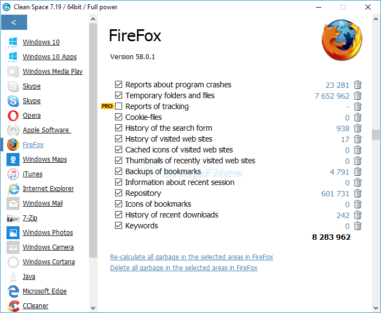381x313 pixels.
Task: Click trash icon for Cookie-files row
Action: pos(358,118)
